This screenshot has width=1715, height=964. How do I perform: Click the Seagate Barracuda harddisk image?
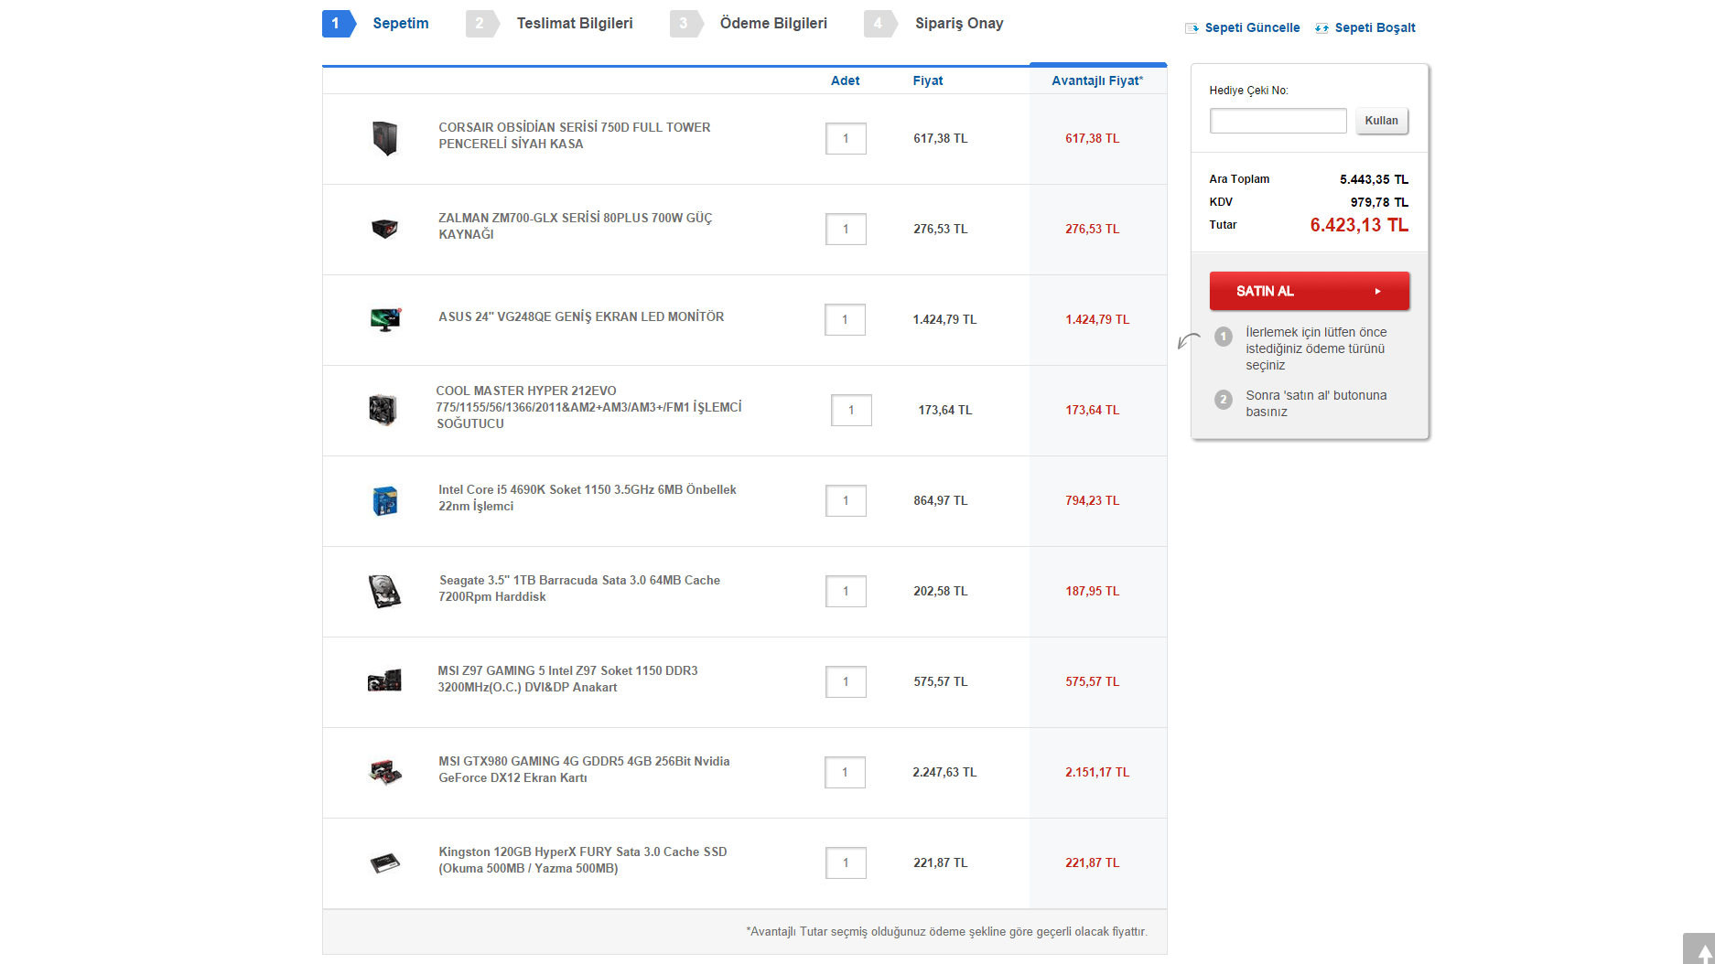(x=385, y=591)
